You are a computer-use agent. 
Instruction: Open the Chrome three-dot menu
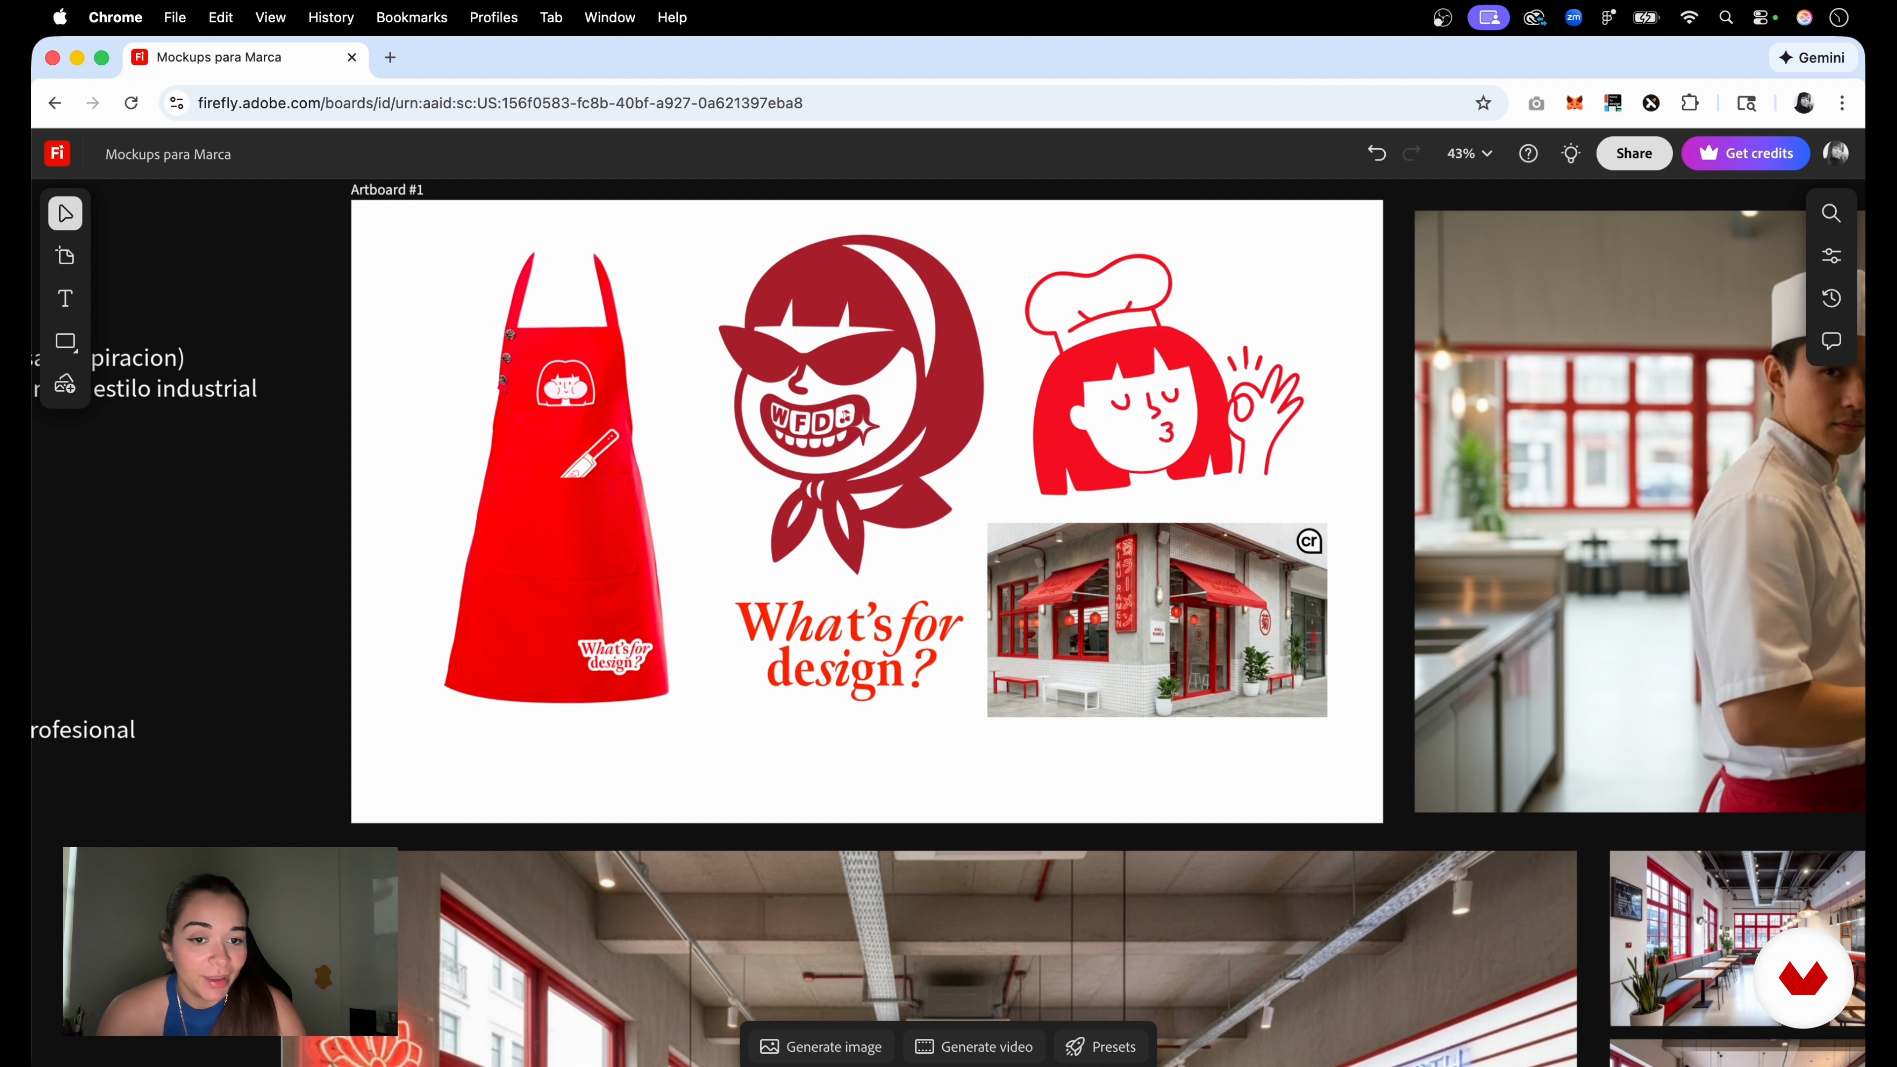click(1842, 103)
